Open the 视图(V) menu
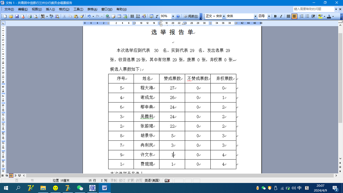Viewport: 343px width, 193px height. [x=37, y=9]
